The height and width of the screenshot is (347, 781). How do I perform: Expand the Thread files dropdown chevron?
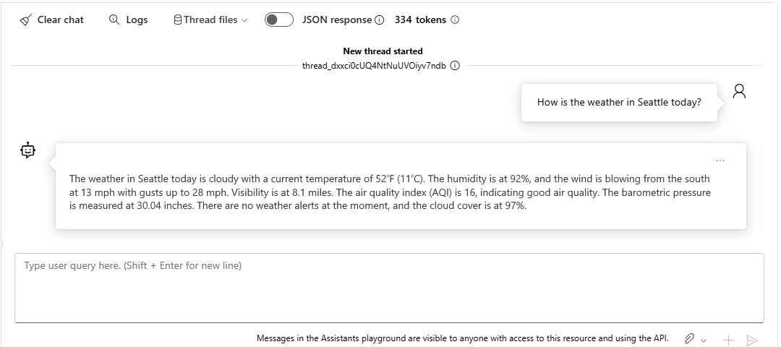[x=244, y=20]
